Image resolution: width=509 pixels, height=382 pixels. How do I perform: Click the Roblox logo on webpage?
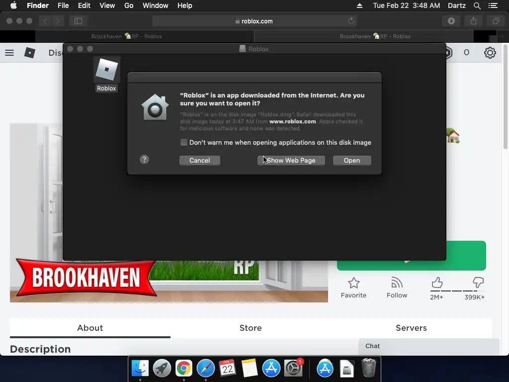[29, 53]
